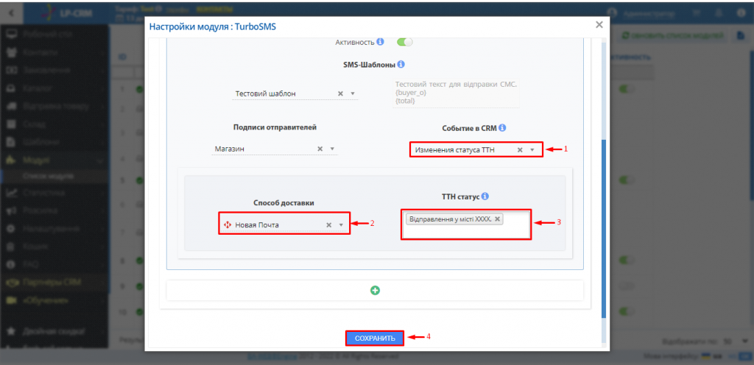
Task: Click the modal's blue vertical scrollbar
Action: [604, 229]
